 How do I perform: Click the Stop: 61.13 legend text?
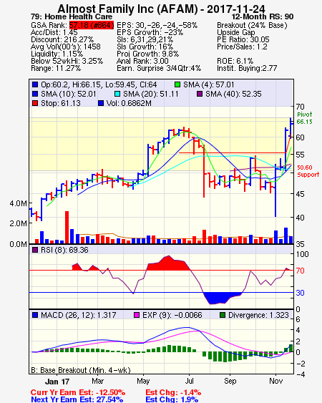pos(61,103)
